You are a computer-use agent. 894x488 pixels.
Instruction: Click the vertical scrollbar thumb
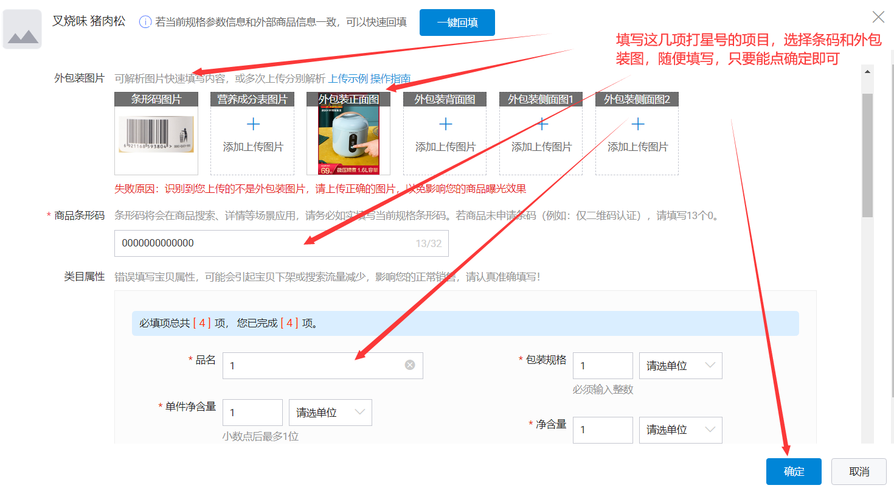(868, 155)
